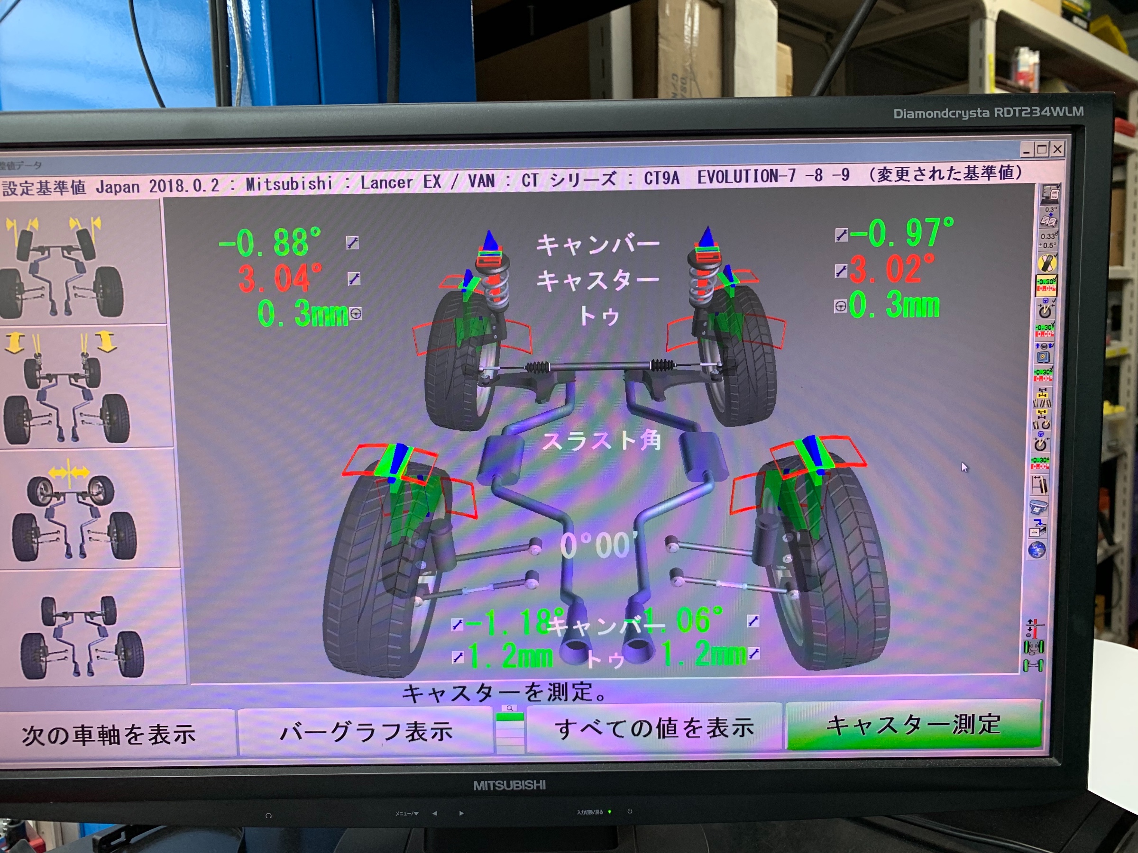
Task: Open the blue globe icon
Action: [1037, 550]
